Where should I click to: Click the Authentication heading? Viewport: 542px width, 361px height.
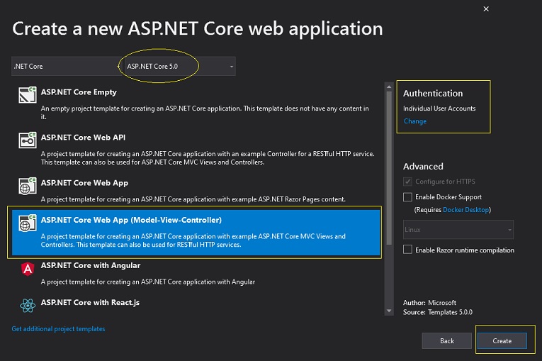tap(433, 94)
